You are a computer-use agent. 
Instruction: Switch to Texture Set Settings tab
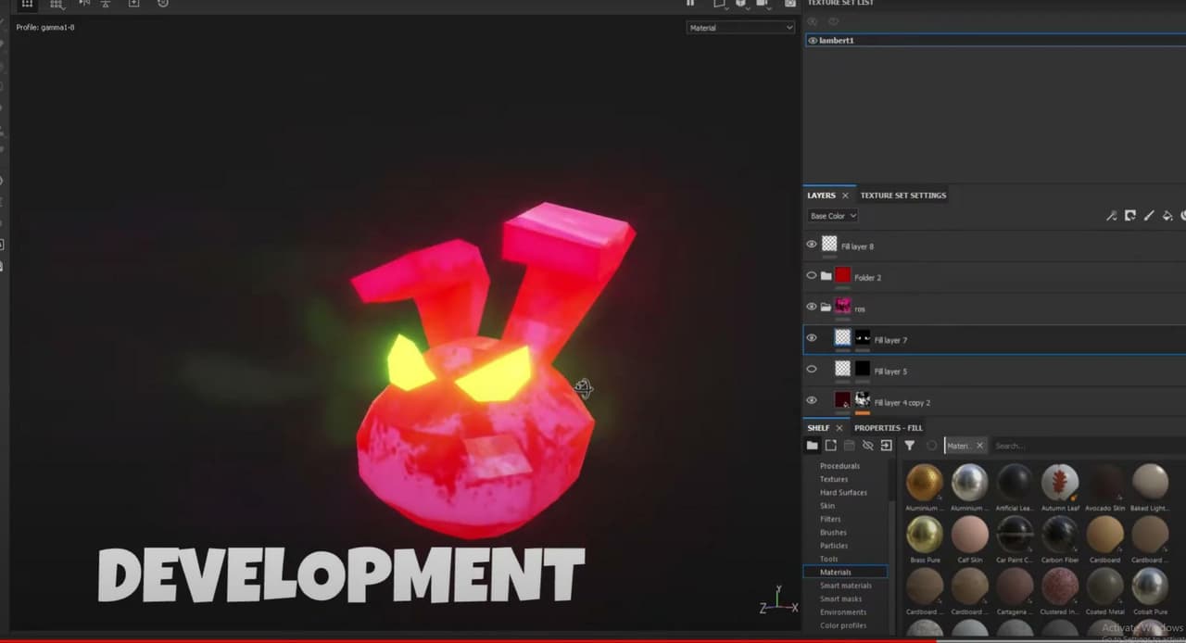coord(903,195)
